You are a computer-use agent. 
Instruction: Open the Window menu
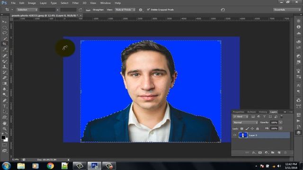(105, 3)
